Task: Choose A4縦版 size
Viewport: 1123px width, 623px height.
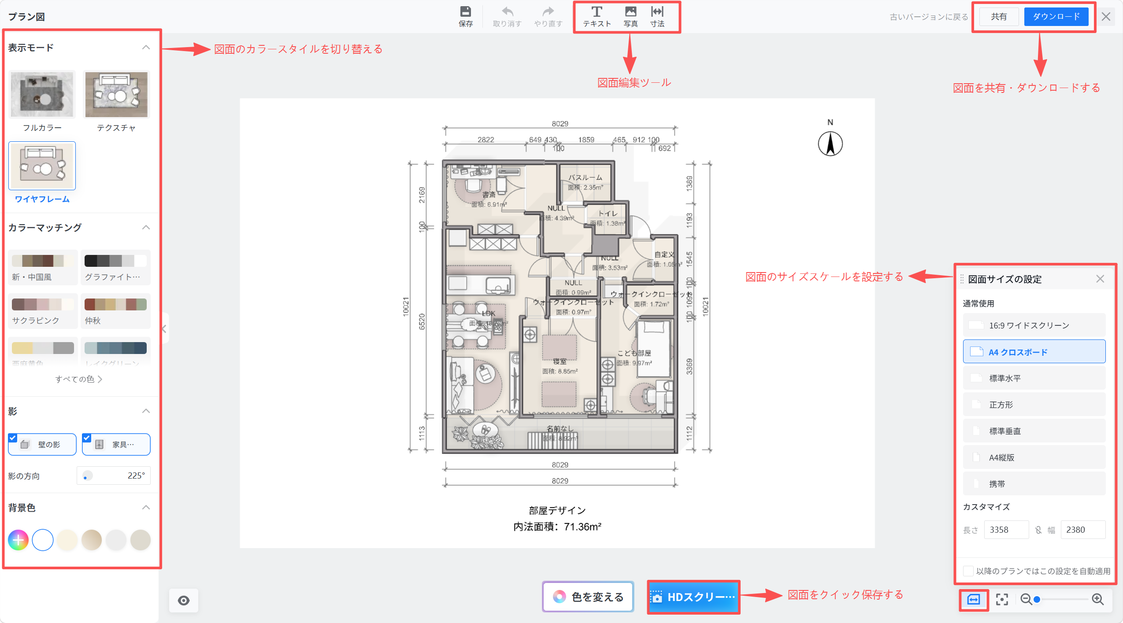Action: pyautogui.click(x=1034, y=457)
